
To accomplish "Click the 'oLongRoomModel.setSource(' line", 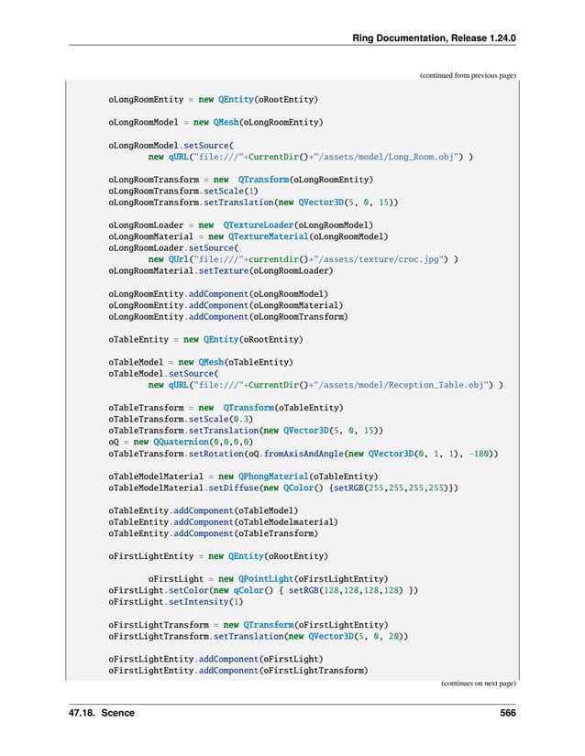I will point(171,145).
